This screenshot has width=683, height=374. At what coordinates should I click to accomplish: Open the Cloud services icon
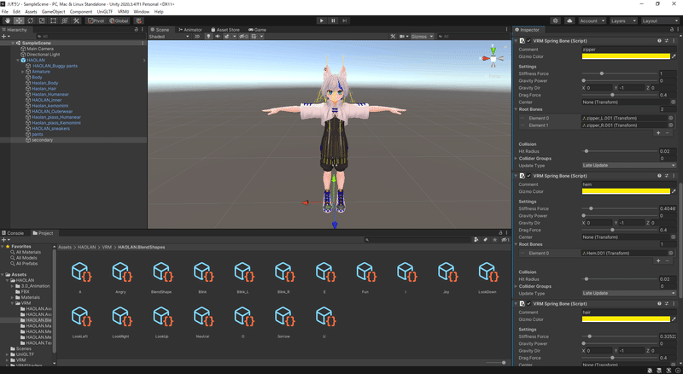(569, 20)
